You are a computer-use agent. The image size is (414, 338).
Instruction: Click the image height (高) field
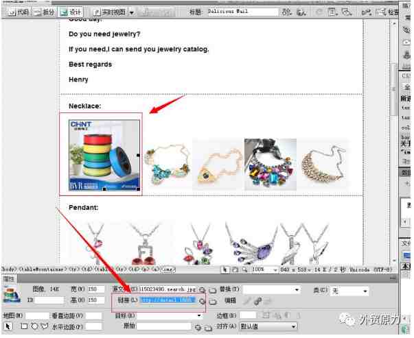coord(96,300)
